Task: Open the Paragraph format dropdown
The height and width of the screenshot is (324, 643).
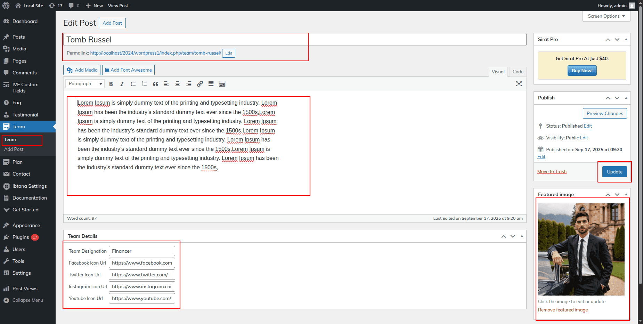Action: pyautogui.click(x=85, y=84)
